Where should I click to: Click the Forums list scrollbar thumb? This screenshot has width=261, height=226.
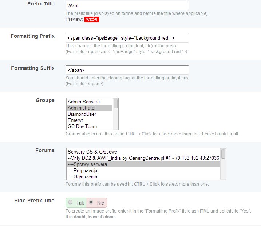point(223,154)
